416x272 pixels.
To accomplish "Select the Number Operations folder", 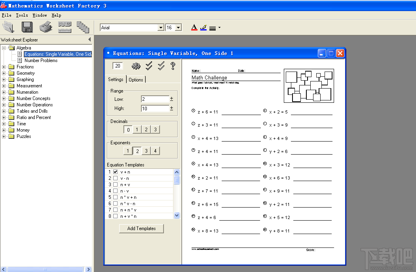I will click(x=35, y=105).
